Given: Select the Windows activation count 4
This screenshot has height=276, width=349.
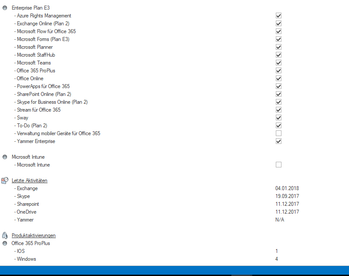Looking at the screenshot, I should pyautogui.click(x=277, y=259).
